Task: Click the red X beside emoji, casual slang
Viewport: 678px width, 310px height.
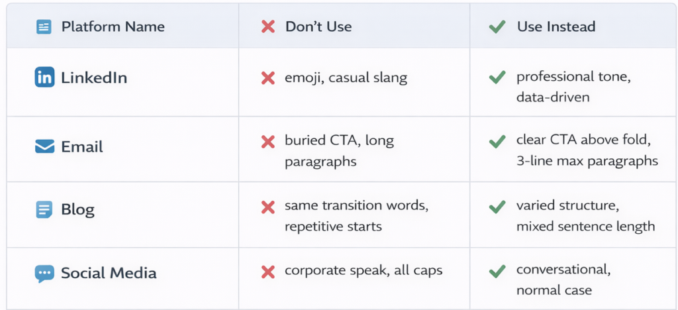Action: pos(267,78)
